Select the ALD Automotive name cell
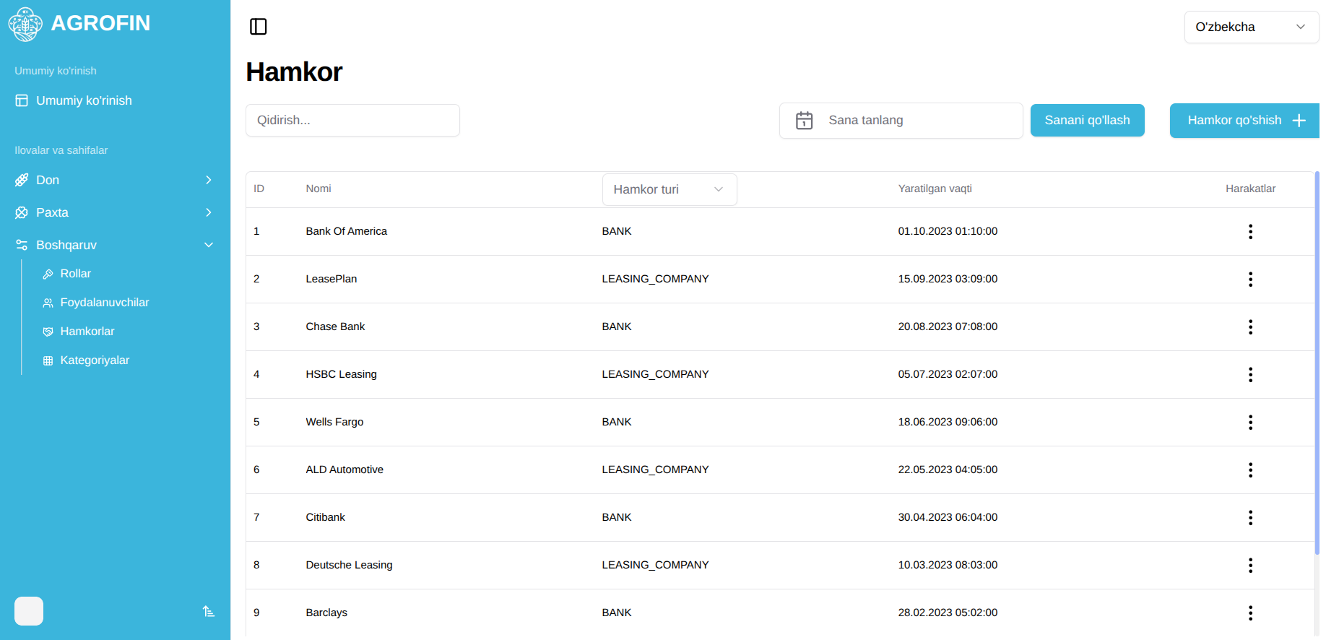 (344, 470)
